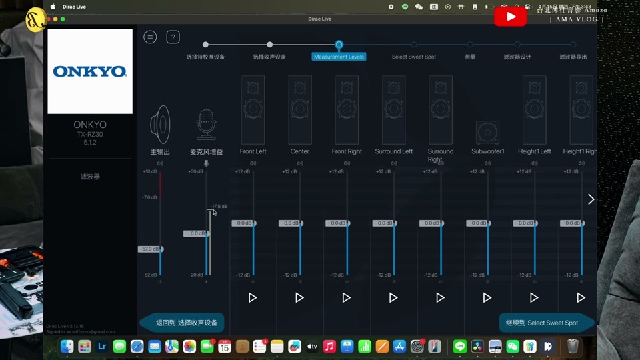Click the WeChat icon in the menu bar
640x360 pixels.
coord(419,7)
